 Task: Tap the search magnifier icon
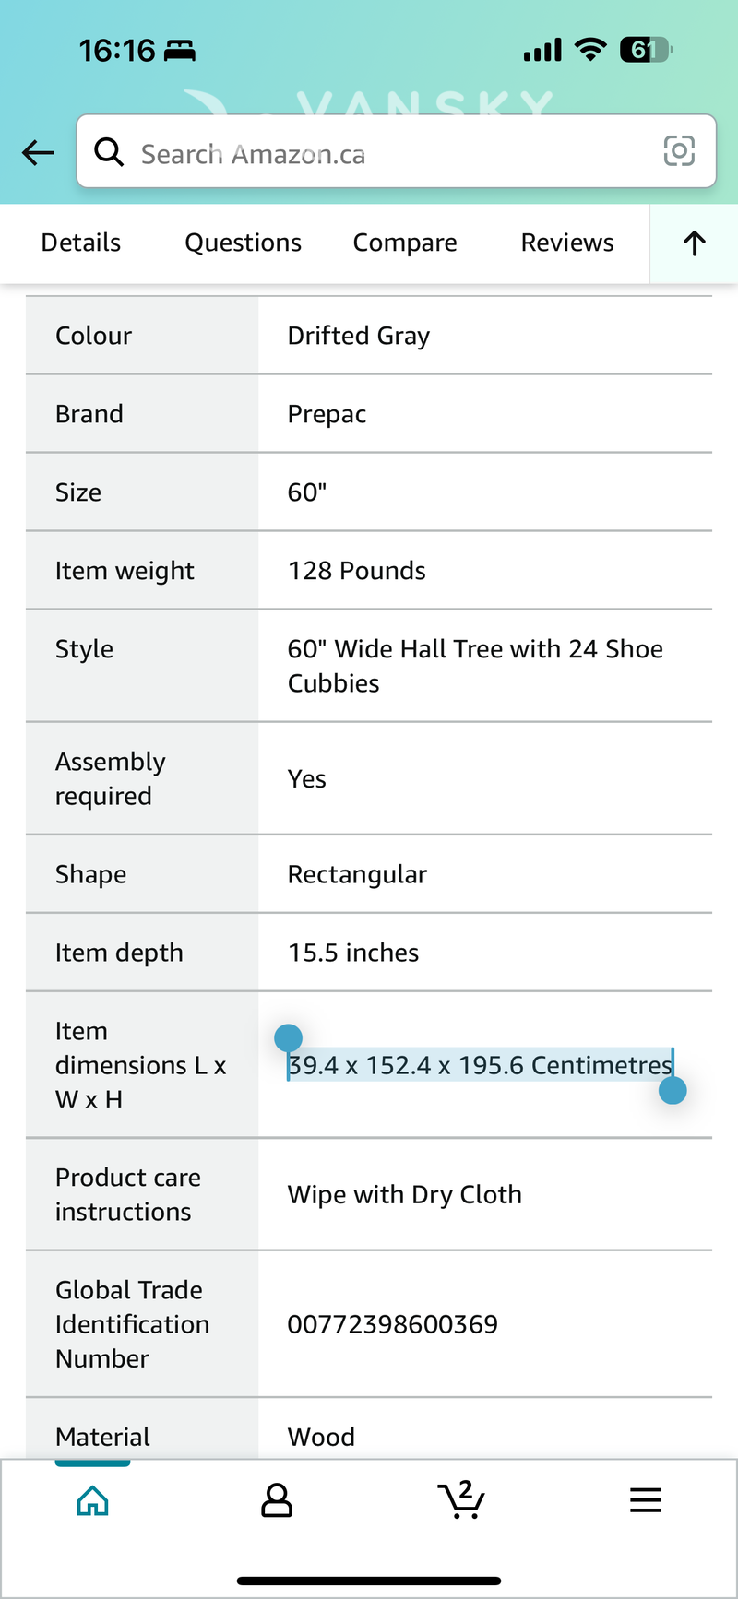(109, 152)
